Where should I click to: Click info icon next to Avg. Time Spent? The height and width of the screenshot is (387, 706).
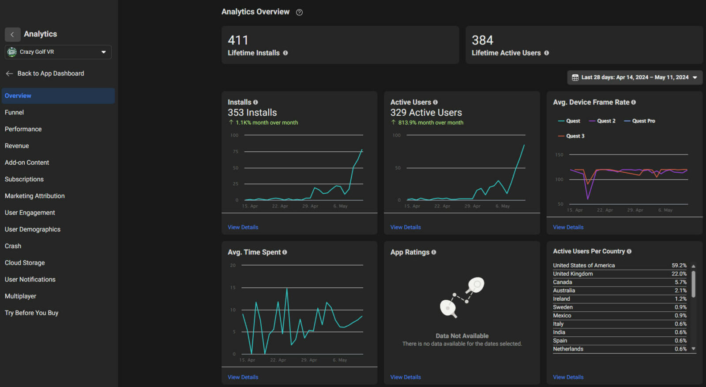click(x=285, y=252)
